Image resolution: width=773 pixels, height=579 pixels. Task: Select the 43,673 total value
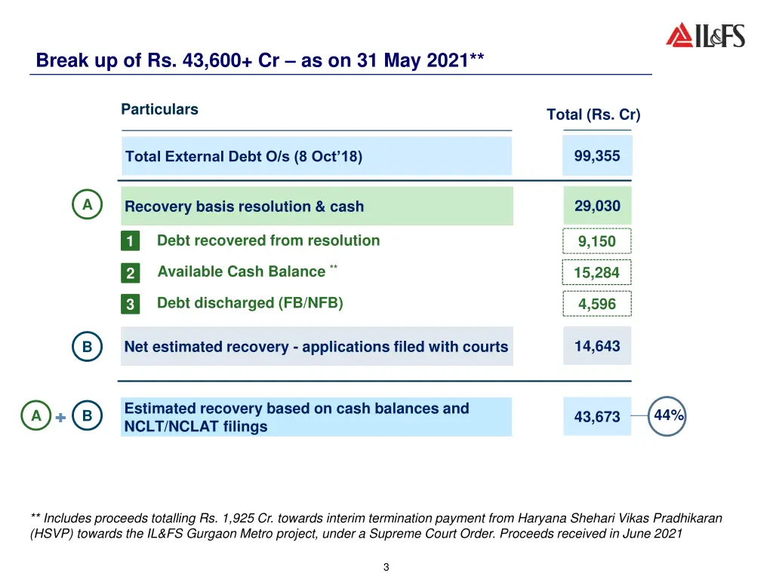coord(597,416)
